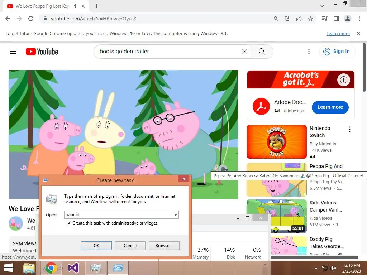Bookmark this page with the star icon

[310, 19]
